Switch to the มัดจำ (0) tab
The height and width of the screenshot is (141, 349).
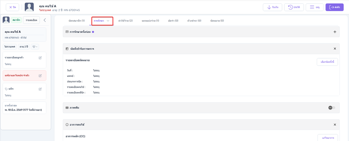(173, 21)
